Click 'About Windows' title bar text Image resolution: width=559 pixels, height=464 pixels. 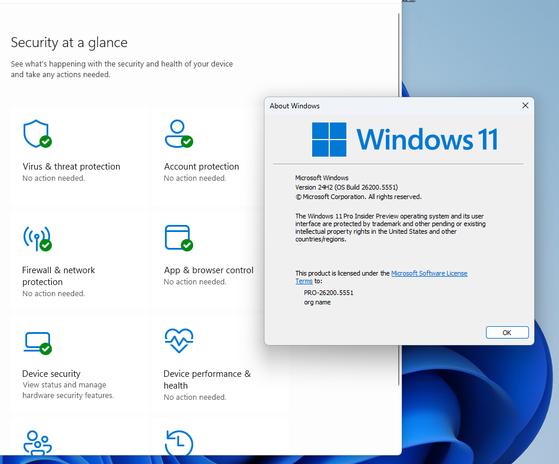point(295,106)
